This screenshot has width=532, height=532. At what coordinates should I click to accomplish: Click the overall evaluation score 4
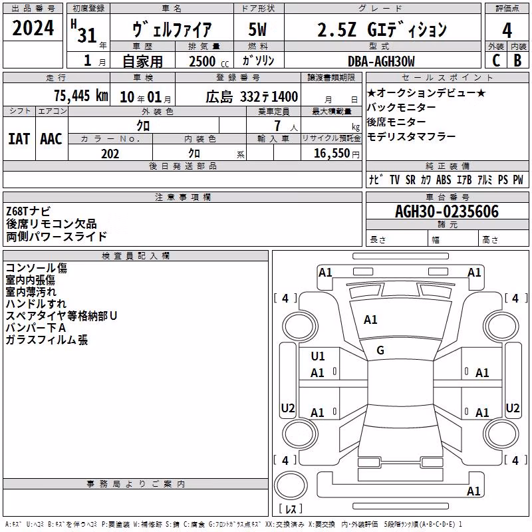pyautogui.click(x=507, y=30)
